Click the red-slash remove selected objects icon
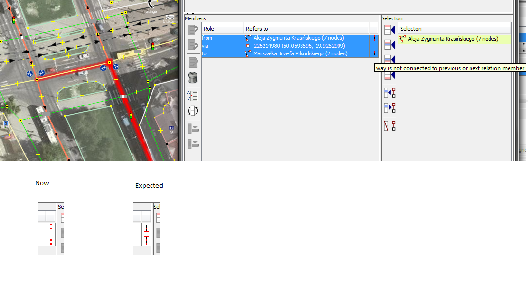The width and height of the screenshot is (528, 281). click(x=390, y=126)
